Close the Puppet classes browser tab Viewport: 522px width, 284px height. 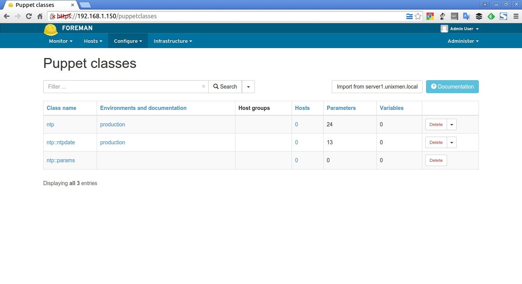(x=73, y=5)
